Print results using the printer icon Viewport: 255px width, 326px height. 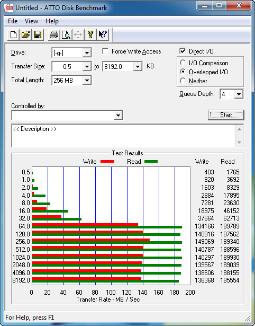click(54, 34)
